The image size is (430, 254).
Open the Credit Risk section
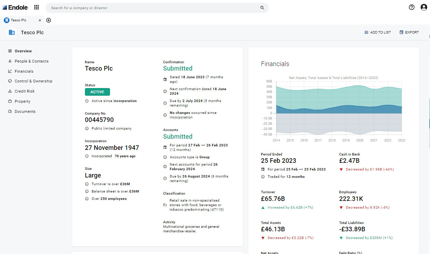click(24, 91)
